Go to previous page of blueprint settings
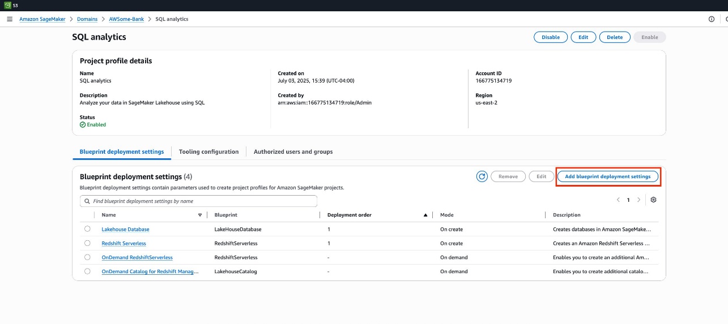This screenshot has height=324, width=728. point(618,200)
